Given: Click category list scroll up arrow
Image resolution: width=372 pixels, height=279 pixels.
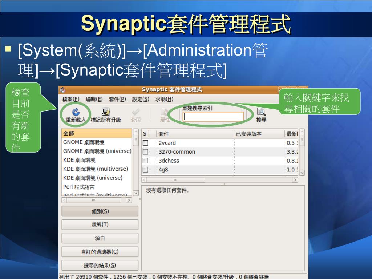Looking at the screenshot, I should [x=136, y=132].
